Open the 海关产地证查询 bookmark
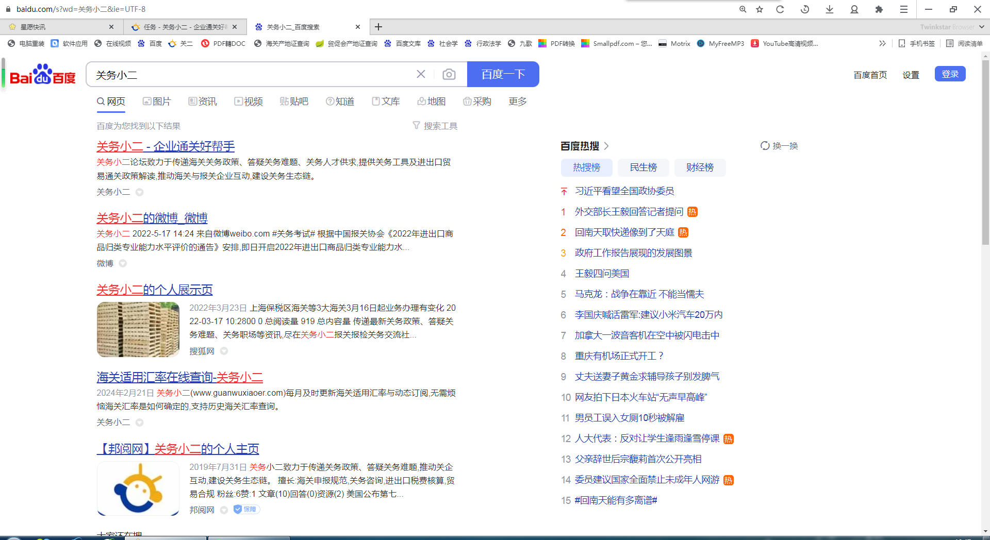The image size is (990, 540). [282, 43]
